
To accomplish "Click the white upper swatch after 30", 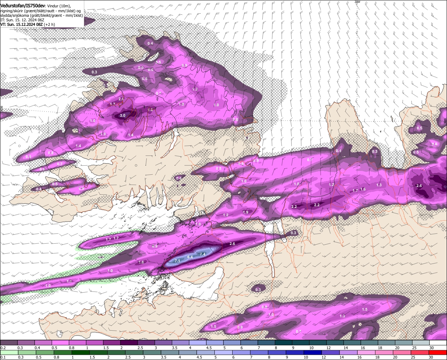I will (438, 343).
